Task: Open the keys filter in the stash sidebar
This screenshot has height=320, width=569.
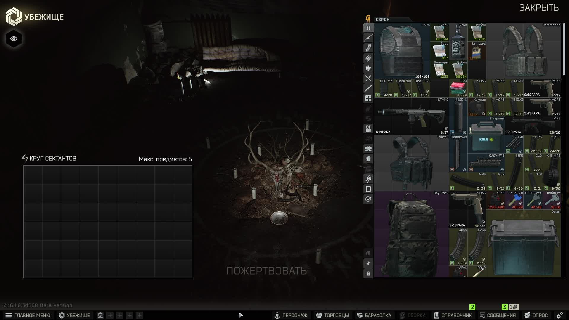Action: 368,178
